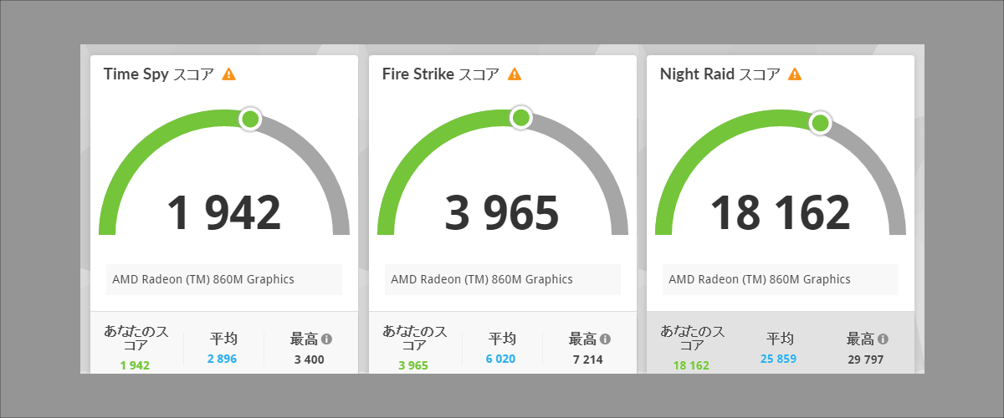Select the large 3 965 score value
Screen dimensions: 1004x418
pyautogui.click(x=502, y=212)
